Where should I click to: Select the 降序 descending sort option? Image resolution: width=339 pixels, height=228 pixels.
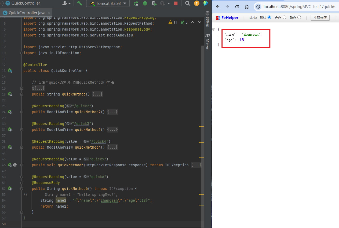(x=299, y=17)
